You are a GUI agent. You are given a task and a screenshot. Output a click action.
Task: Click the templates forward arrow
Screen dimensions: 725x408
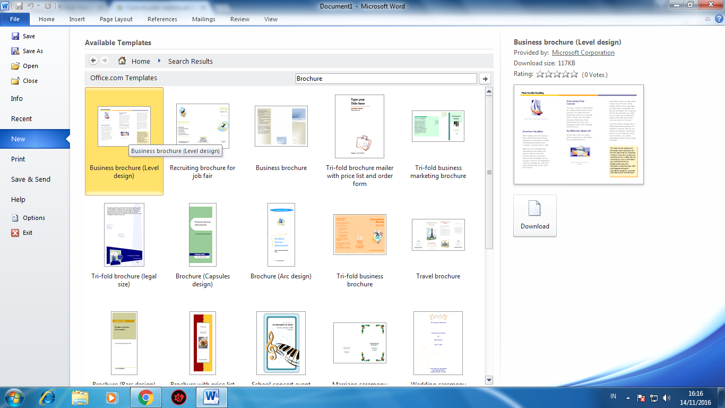105,61
